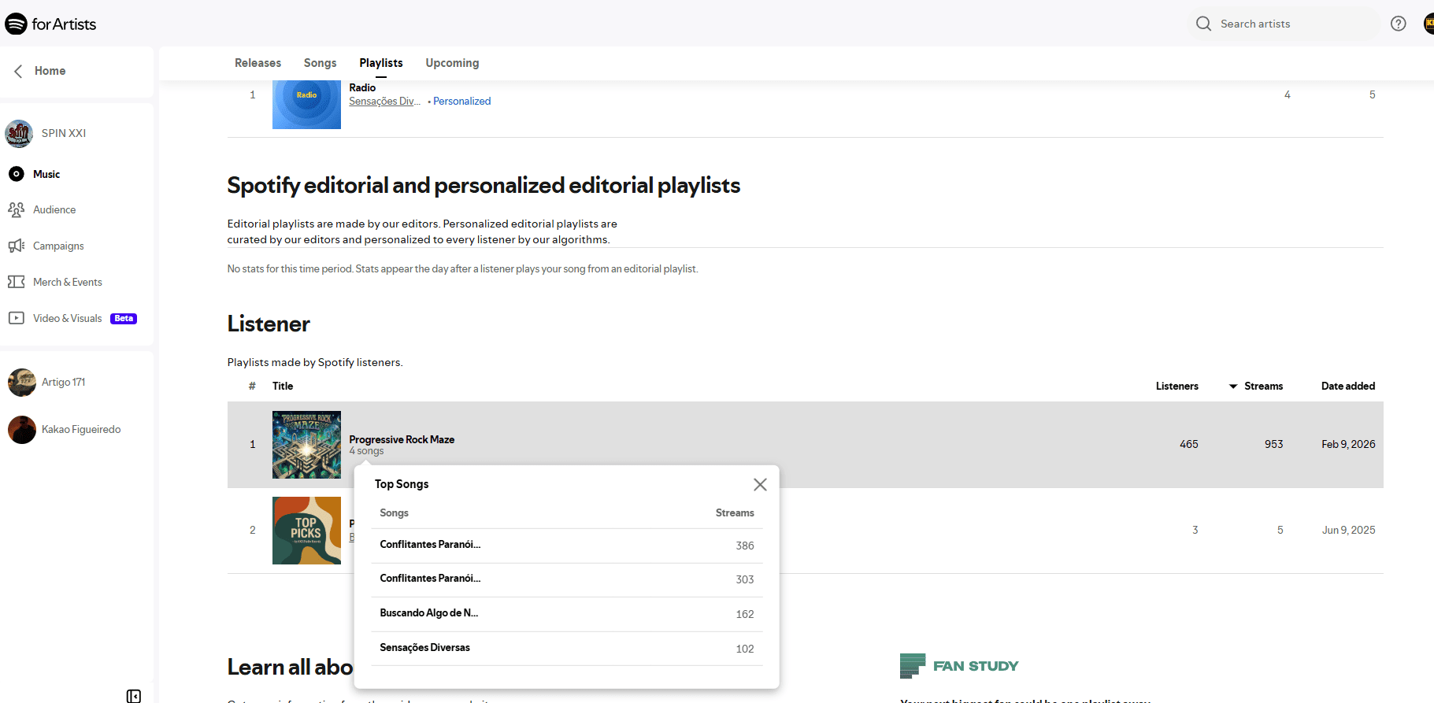Click the Spotify for Artists logo

point(50,24)
